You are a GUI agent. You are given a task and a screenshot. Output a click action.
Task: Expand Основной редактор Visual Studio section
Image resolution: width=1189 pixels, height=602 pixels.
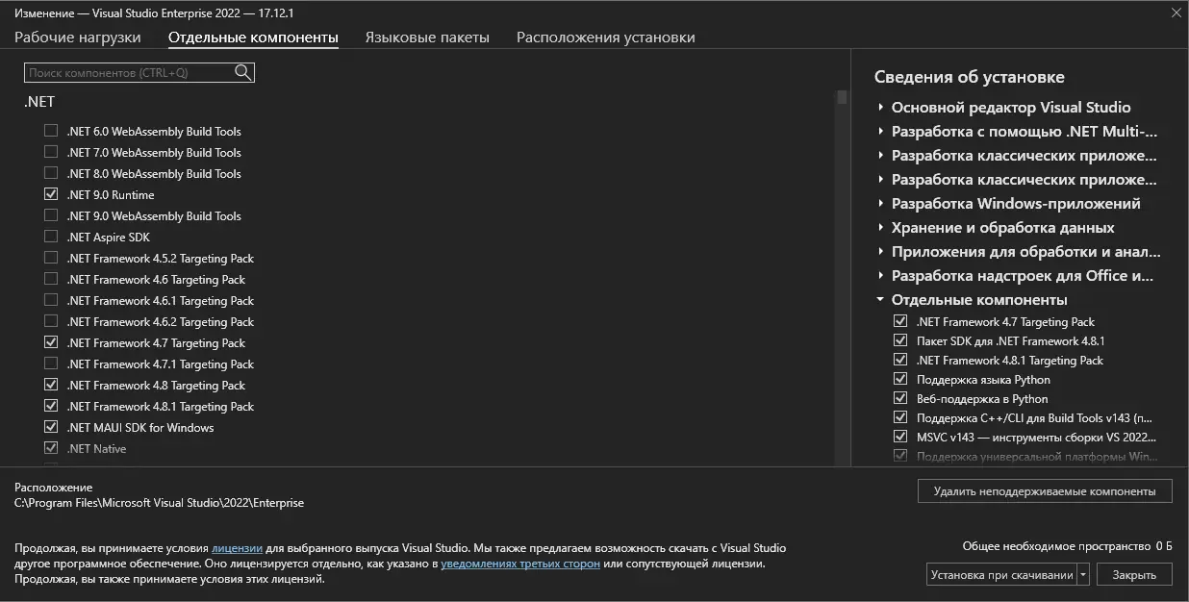coord(880,108)
